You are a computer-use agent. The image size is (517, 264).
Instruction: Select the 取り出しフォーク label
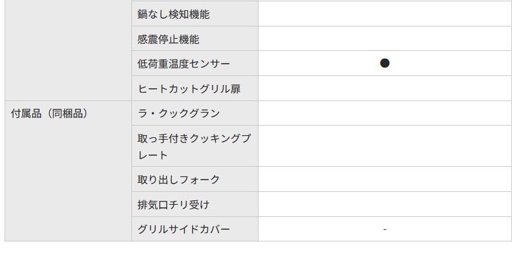tap(178, 180)
